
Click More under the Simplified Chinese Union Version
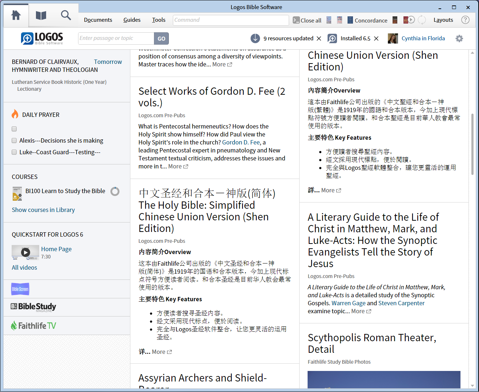tap(162, 352)
